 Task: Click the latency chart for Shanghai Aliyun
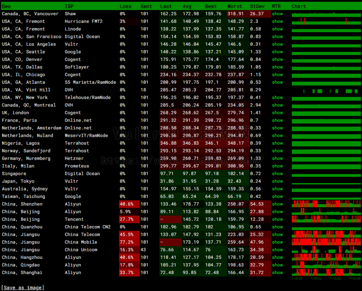326,272
